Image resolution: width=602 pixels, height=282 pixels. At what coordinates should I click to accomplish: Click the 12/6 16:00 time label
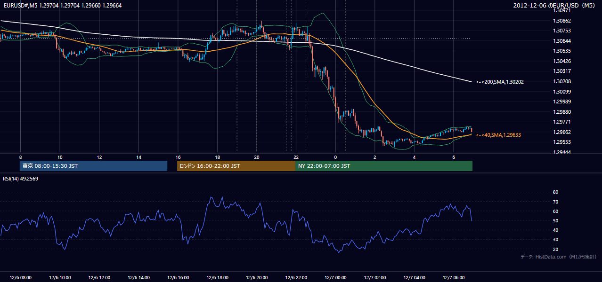point(178,278)
